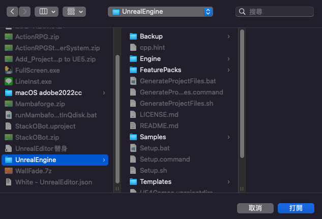Select White - UnrealEditor.json file
Viewport: 322px width, 219px height.
pyautogui.click(x=55, y=182)
